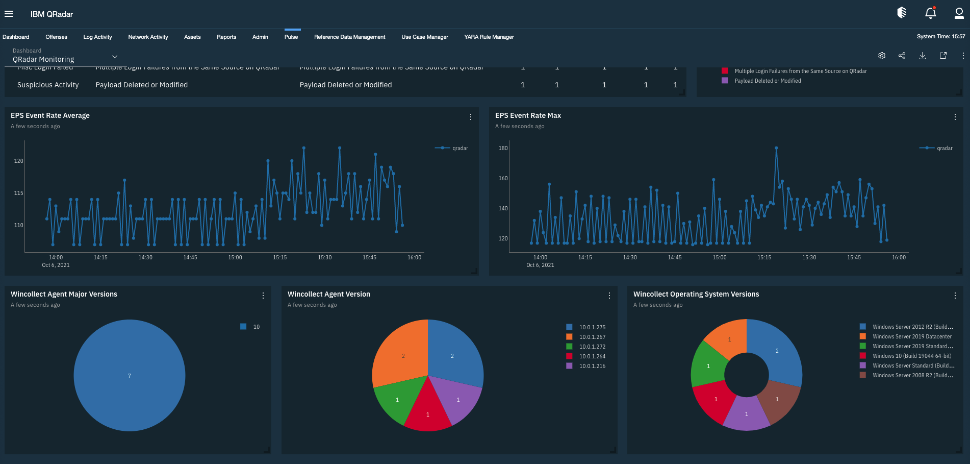Open the dashboard settings gear icon

tap(881, 55)
